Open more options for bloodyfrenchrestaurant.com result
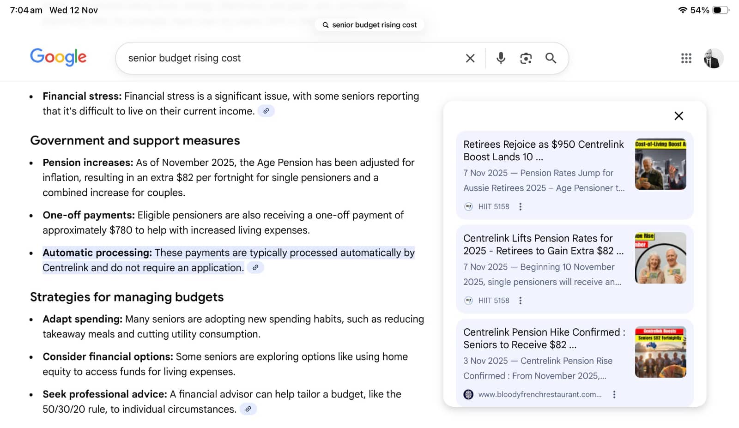This screenshot has width=739, height=428. 614,395
